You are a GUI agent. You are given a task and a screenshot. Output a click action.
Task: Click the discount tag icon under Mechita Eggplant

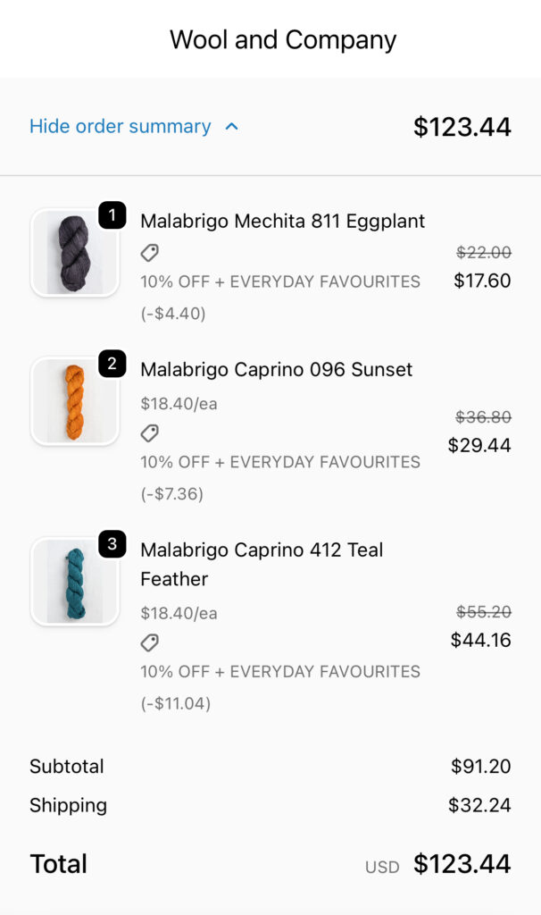point(150,253)
